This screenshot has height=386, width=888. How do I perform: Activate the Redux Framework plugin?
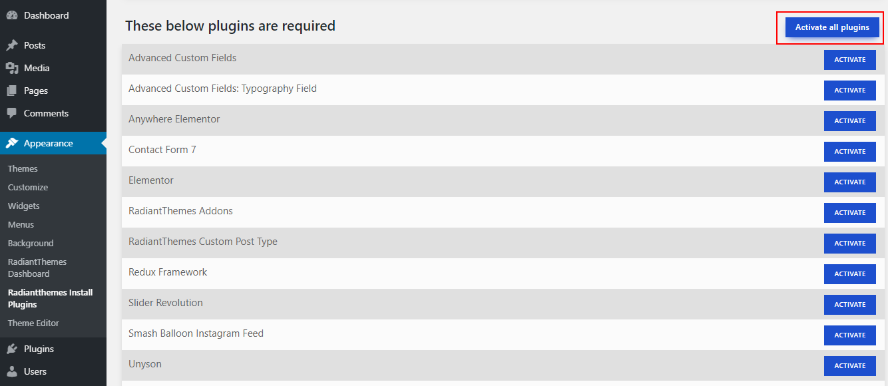coord(849,274)
